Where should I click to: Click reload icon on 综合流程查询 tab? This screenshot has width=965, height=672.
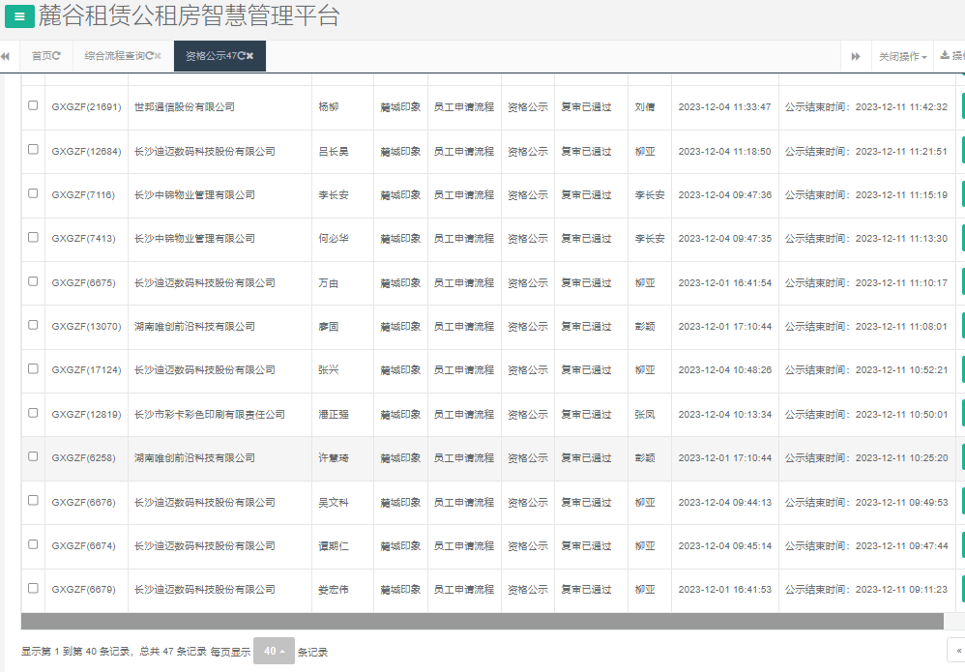[x=149, y=56]
